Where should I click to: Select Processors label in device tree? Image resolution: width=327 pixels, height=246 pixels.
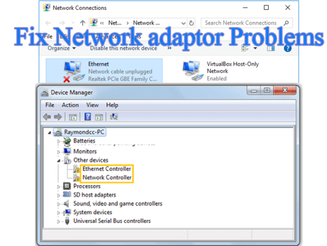tap(87, 186)
